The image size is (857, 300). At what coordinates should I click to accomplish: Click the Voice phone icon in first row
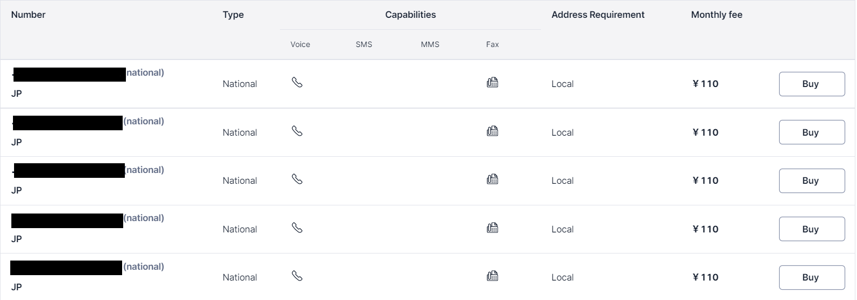point(297,82)
